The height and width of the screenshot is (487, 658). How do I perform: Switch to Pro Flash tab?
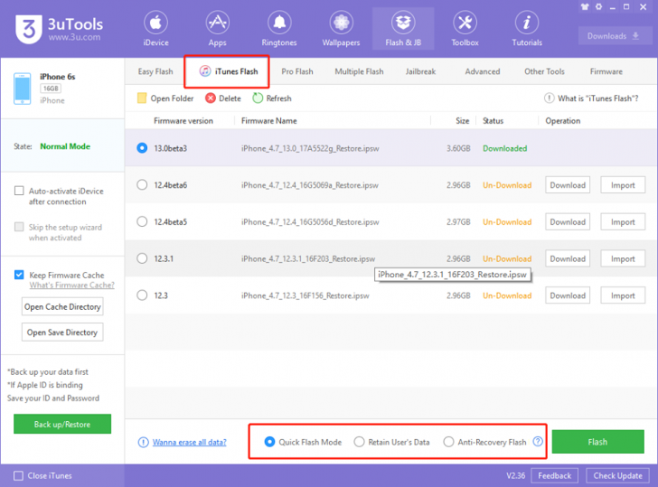point(297,71)
